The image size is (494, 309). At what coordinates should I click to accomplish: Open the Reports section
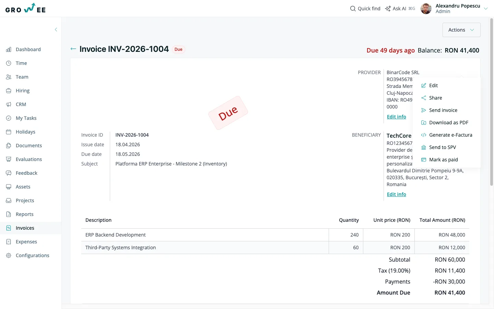[25, 214]
